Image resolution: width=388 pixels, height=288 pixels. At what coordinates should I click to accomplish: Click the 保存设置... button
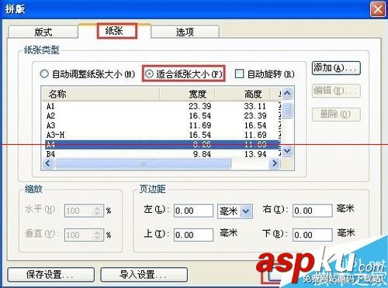point(51,275)
